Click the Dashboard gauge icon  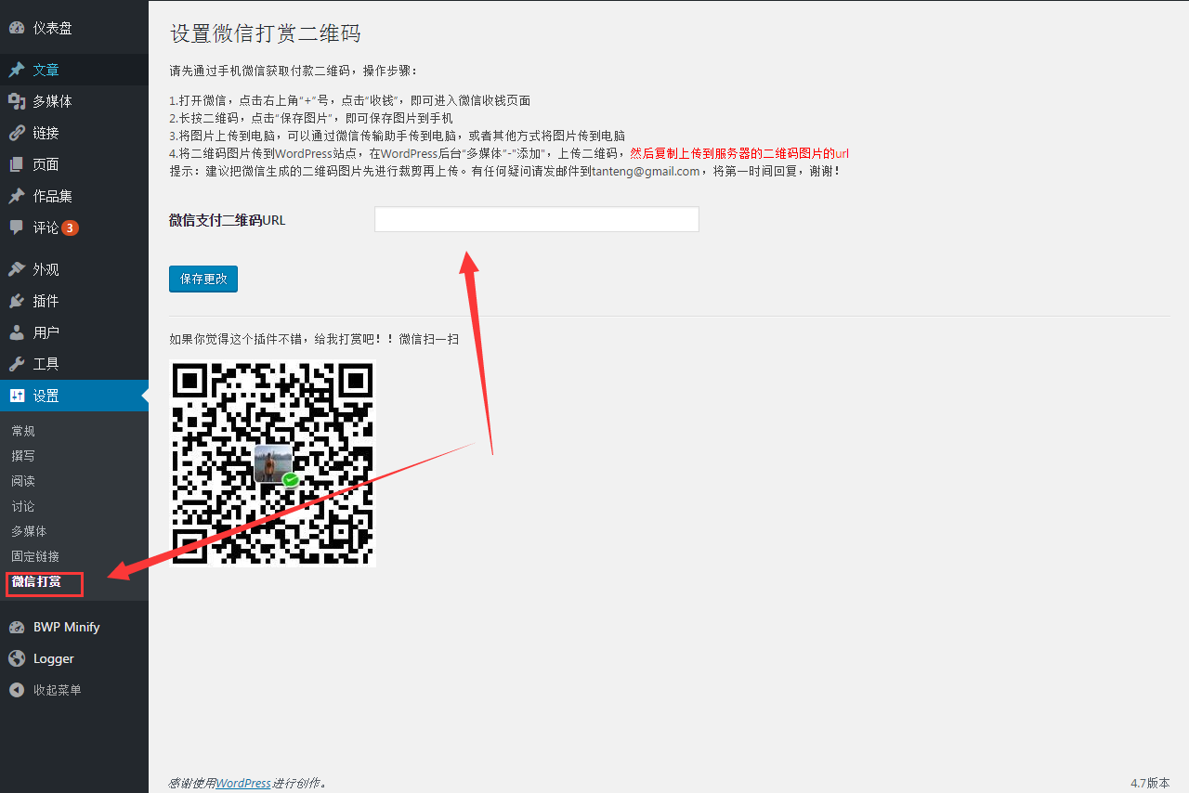tap(17, 28)
